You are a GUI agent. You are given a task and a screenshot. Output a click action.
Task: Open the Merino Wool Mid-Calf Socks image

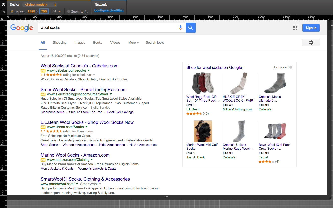[x=203, y=131]
